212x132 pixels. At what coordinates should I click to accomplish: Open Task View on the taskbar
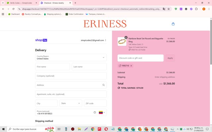[59, 129]
